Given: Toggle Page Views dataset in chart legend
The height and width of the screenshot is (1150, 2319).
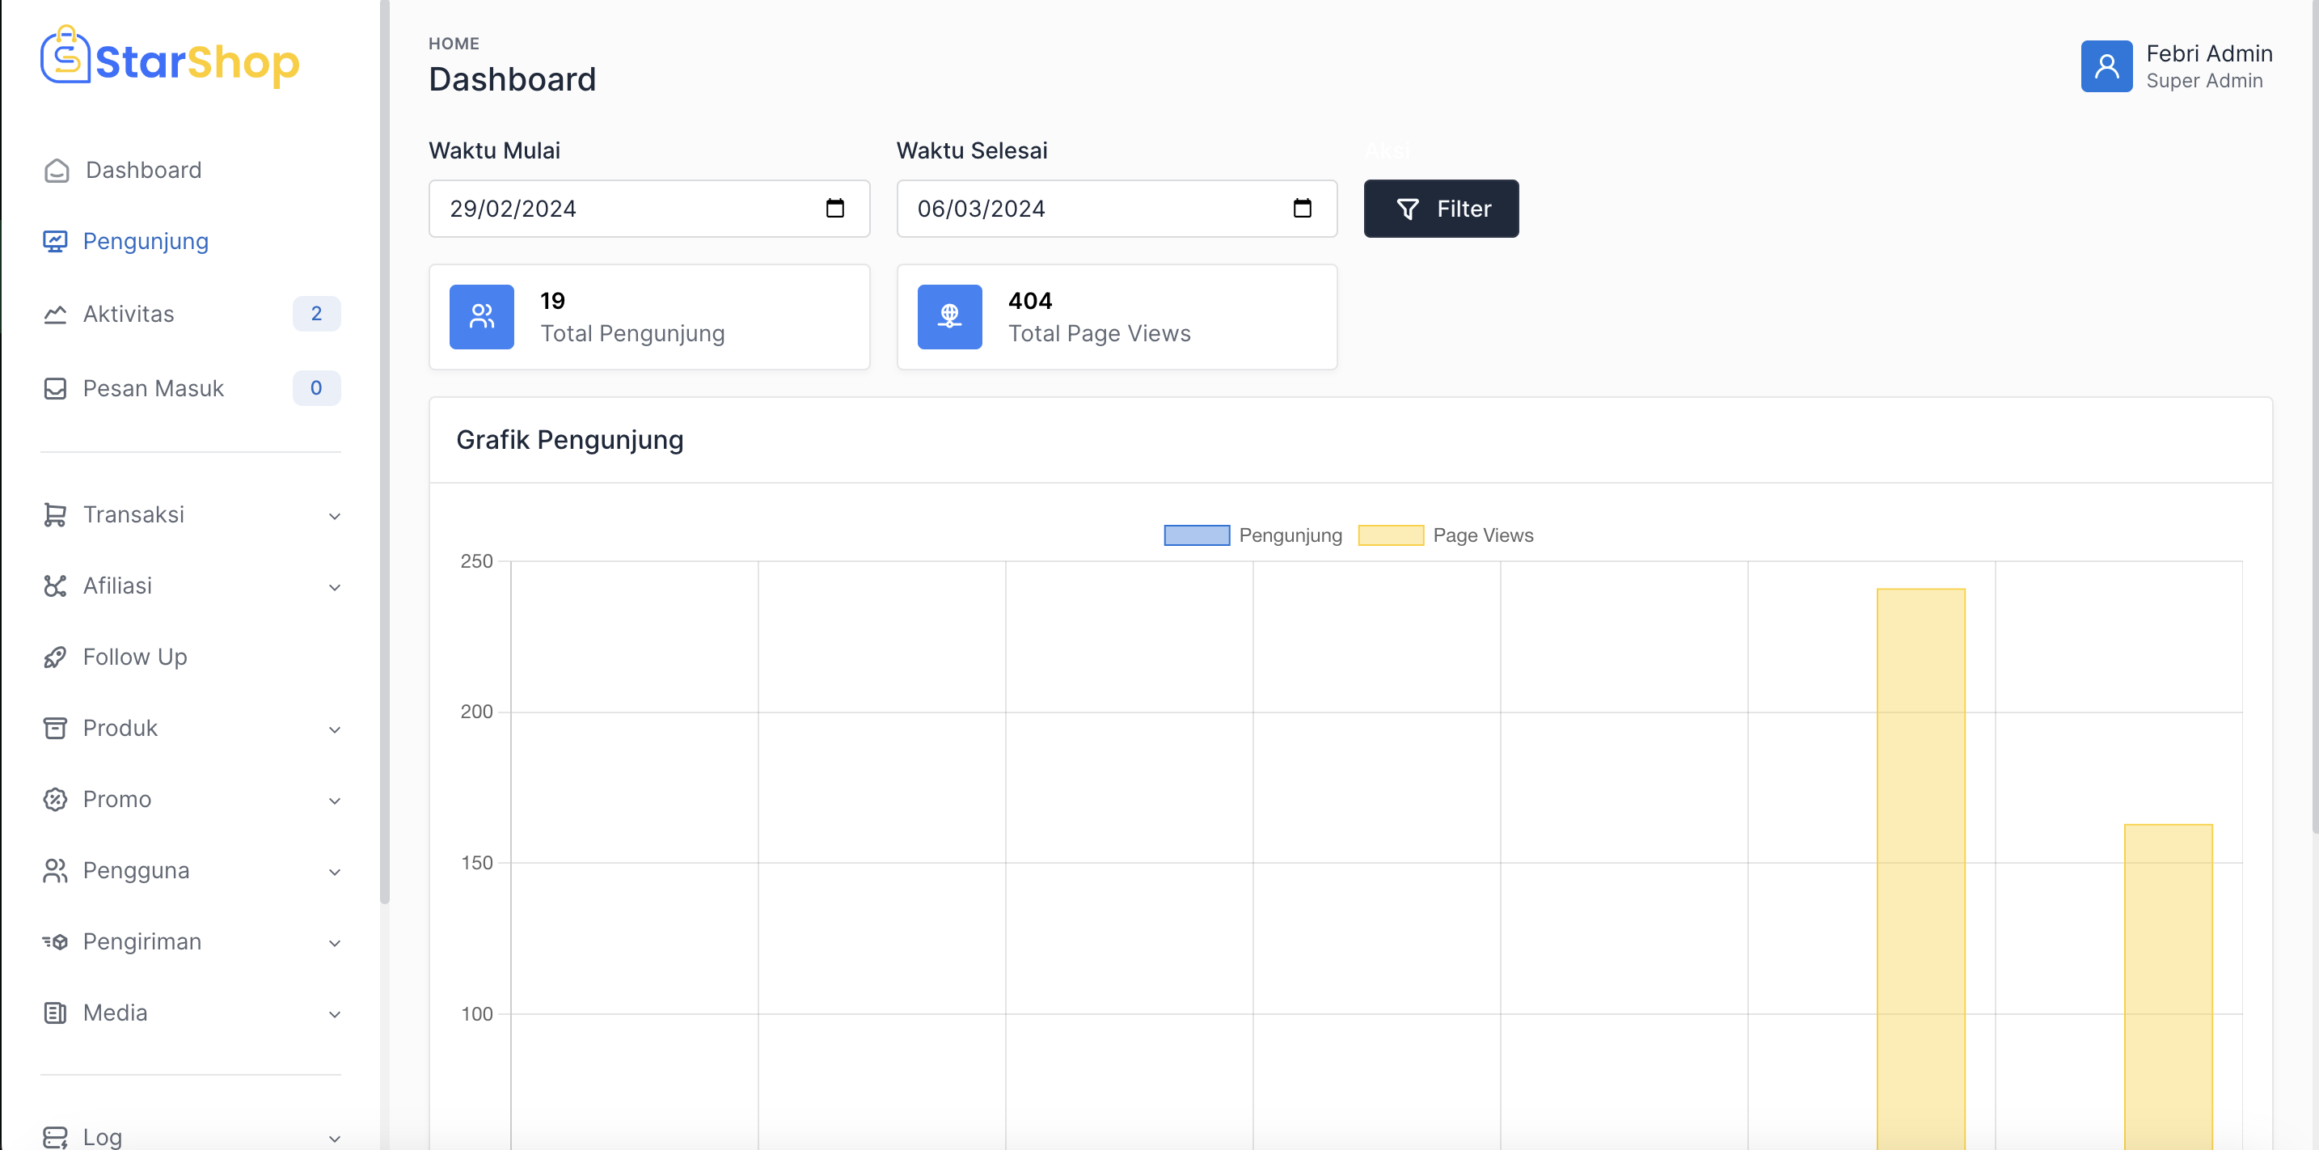Looking at the screenshot, I should click(1391, 535).
